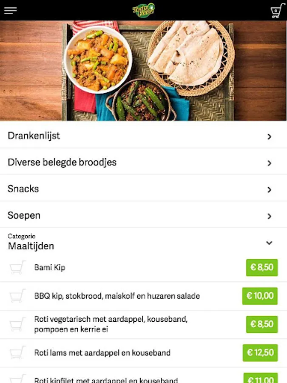Viewport: 287px width, 383px height.
Task: Click the € 12,50 Roti lams price
Action: click(260, 353)
